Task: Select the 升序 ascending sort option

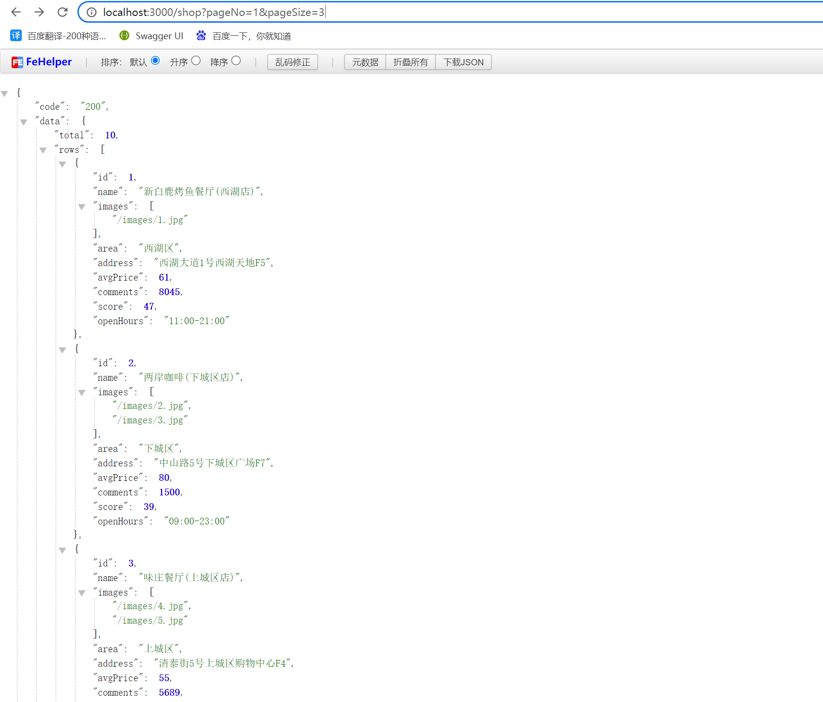Action: click(x=196, y=60)
